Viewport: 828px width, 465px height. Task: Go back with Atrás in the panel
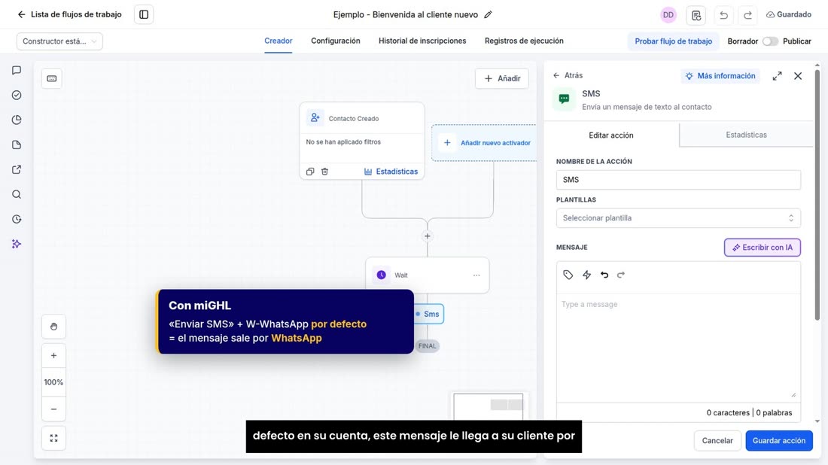(x=568, y=75)
